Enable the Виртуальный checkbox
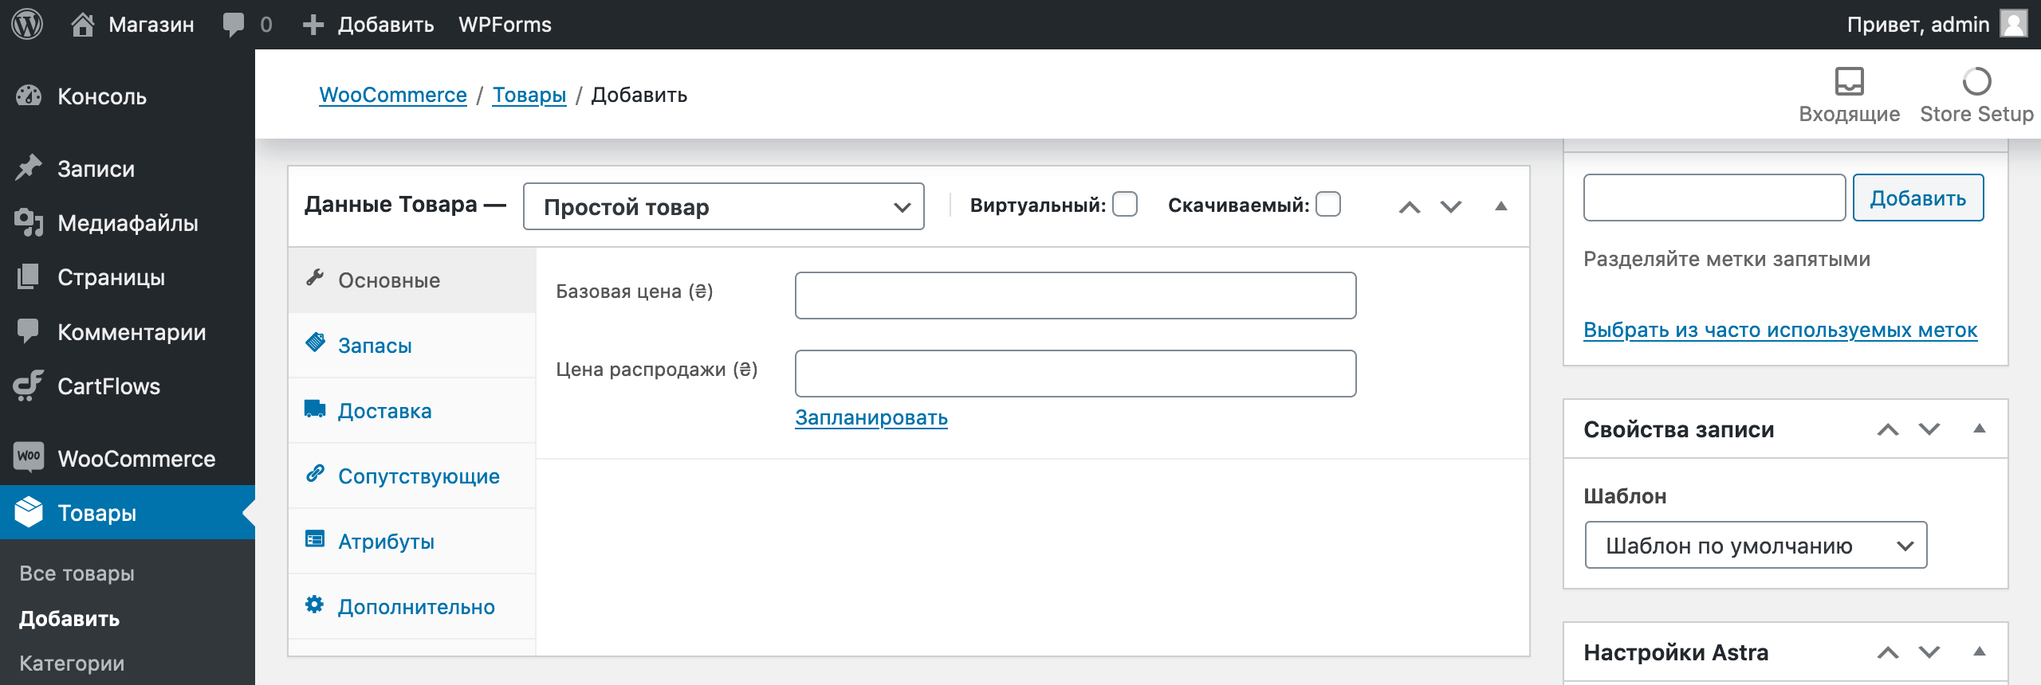The width and height of the screenshot is (2041, 685). (1125, 205)
